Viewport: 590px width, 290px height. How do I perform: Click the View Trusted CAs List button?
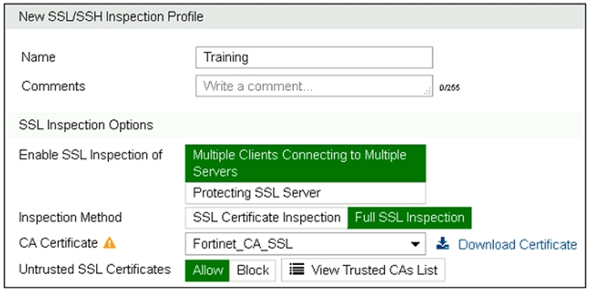(x=363, y=270)
